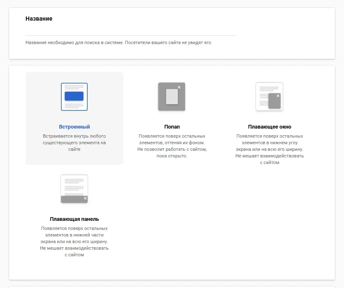The height and width of the screenshot is (288, 344).
Task: Click Плавающее окно description about bottom corner
Action: pyautogui.click(x=270, y=149)
